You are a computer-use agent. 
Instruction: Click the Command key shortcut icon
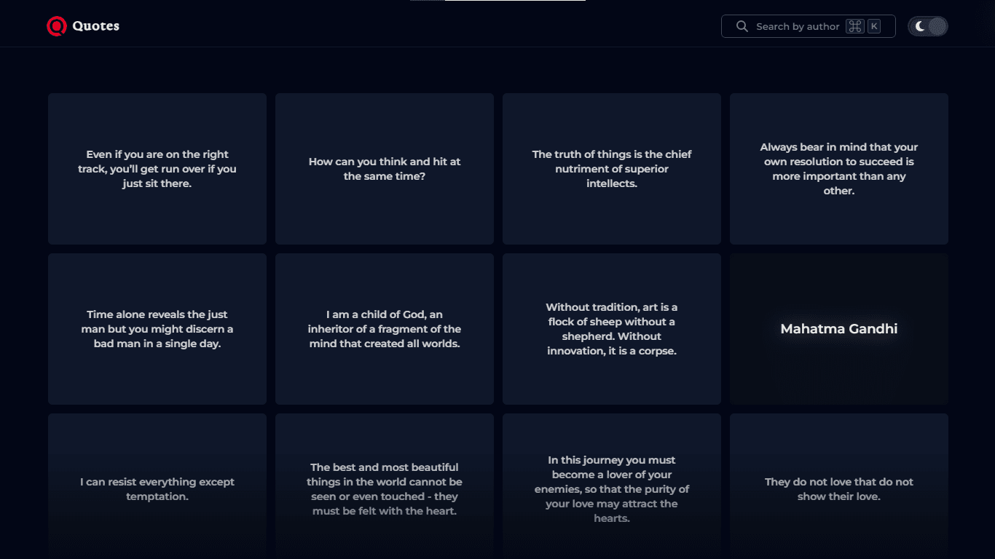pos(854,26)
